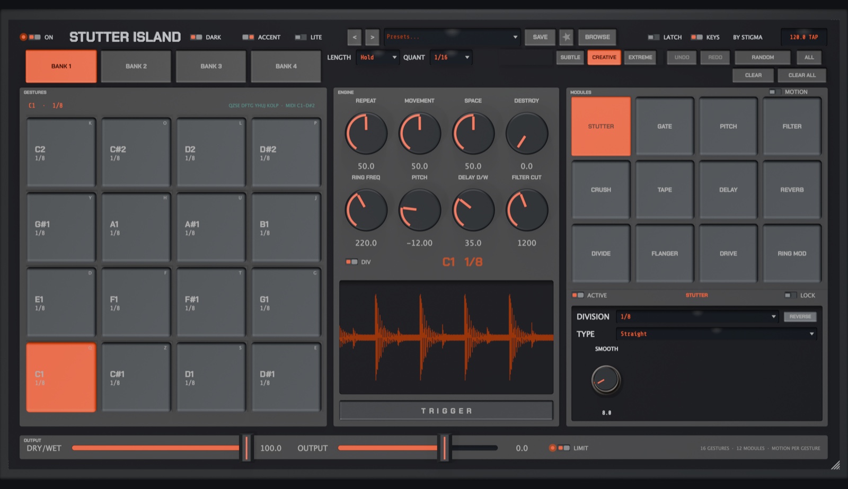Enable the LATCH switch
This screenshot has height=489, width=848.
pos(654,37)
